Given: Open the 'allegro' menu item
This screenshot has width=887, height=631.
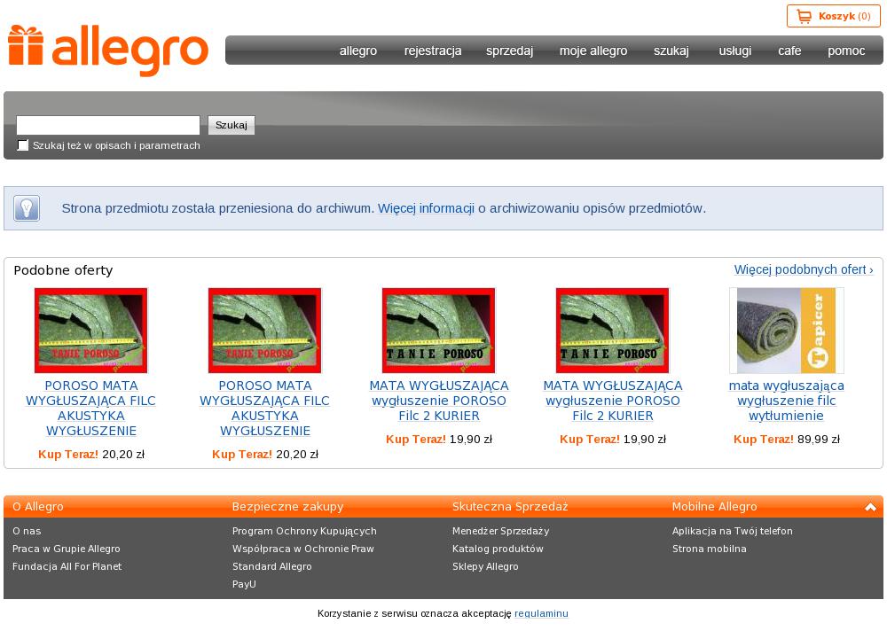Looking at the screenshot, I should [358, 51].
